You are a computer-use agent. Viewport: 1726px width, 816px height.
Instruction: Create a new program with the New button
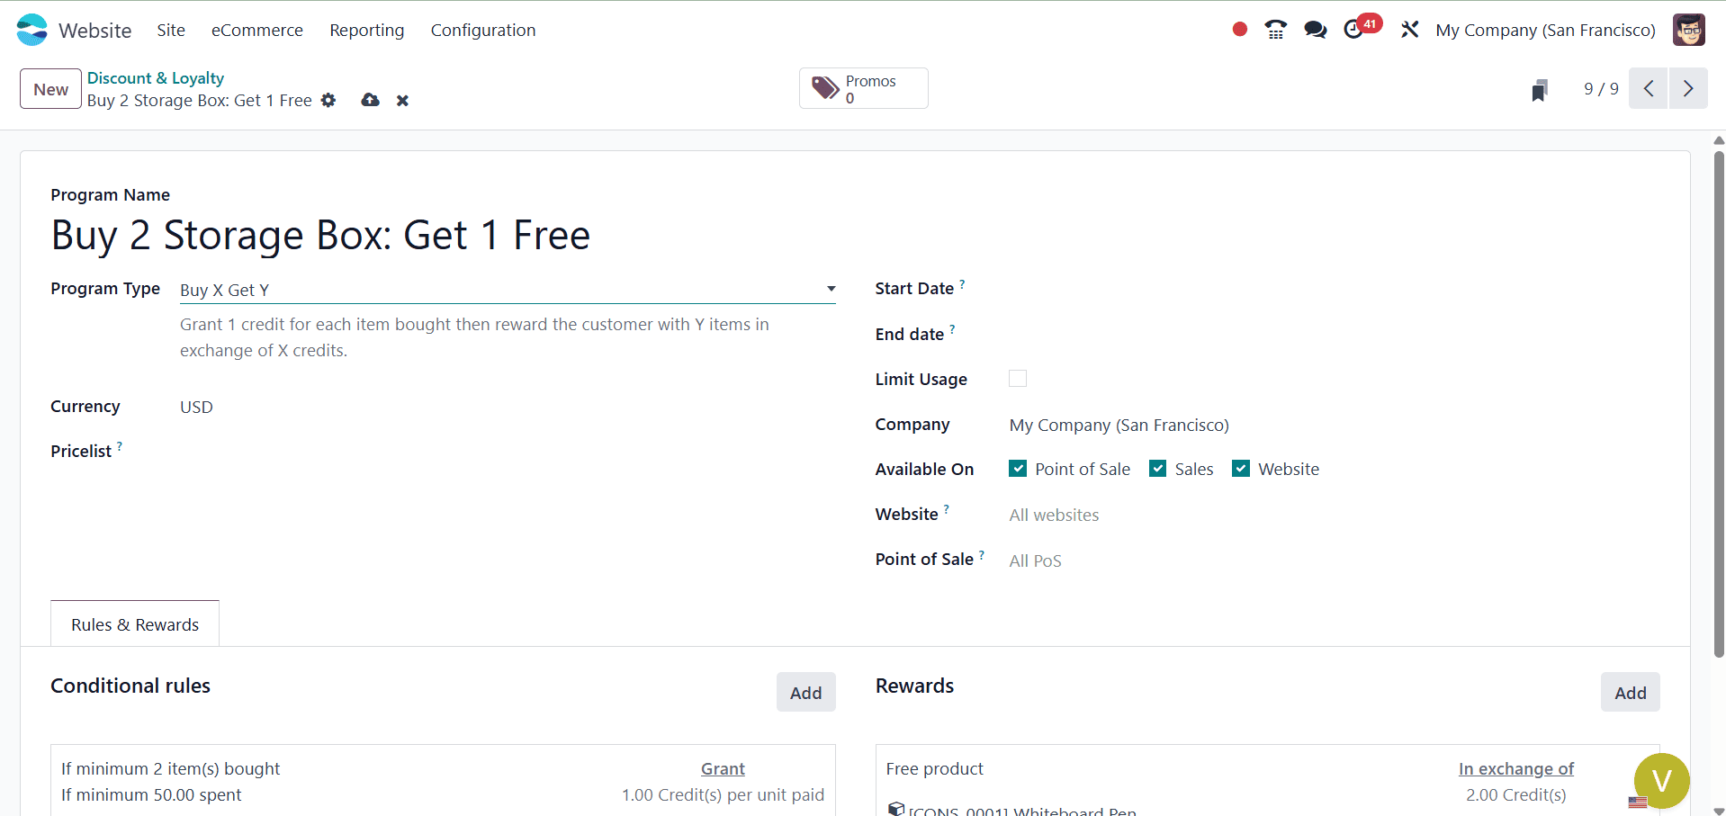49,88
